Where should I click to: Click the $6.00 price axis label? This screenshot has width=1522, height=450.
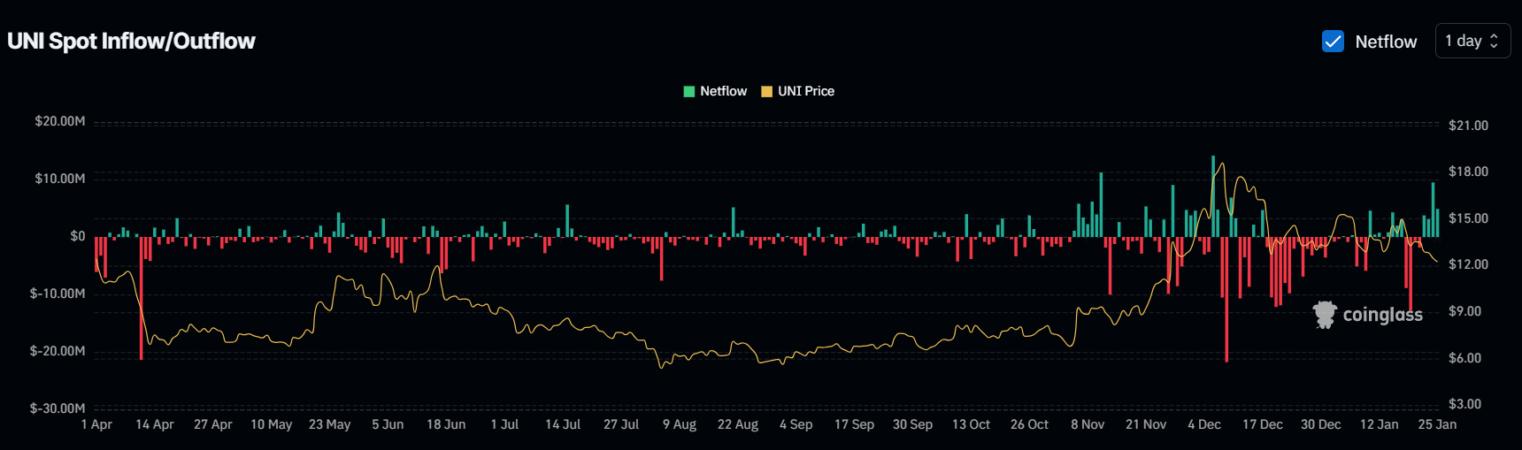1464,358
